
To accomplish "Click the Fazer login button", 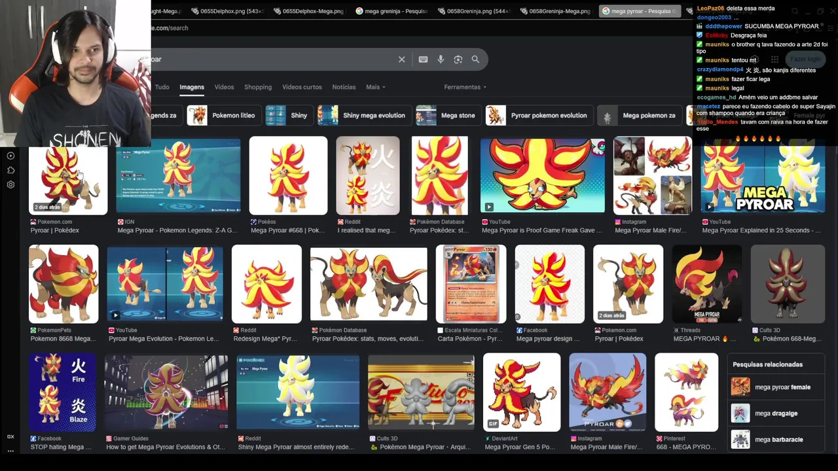I will [x=805, y=60].
